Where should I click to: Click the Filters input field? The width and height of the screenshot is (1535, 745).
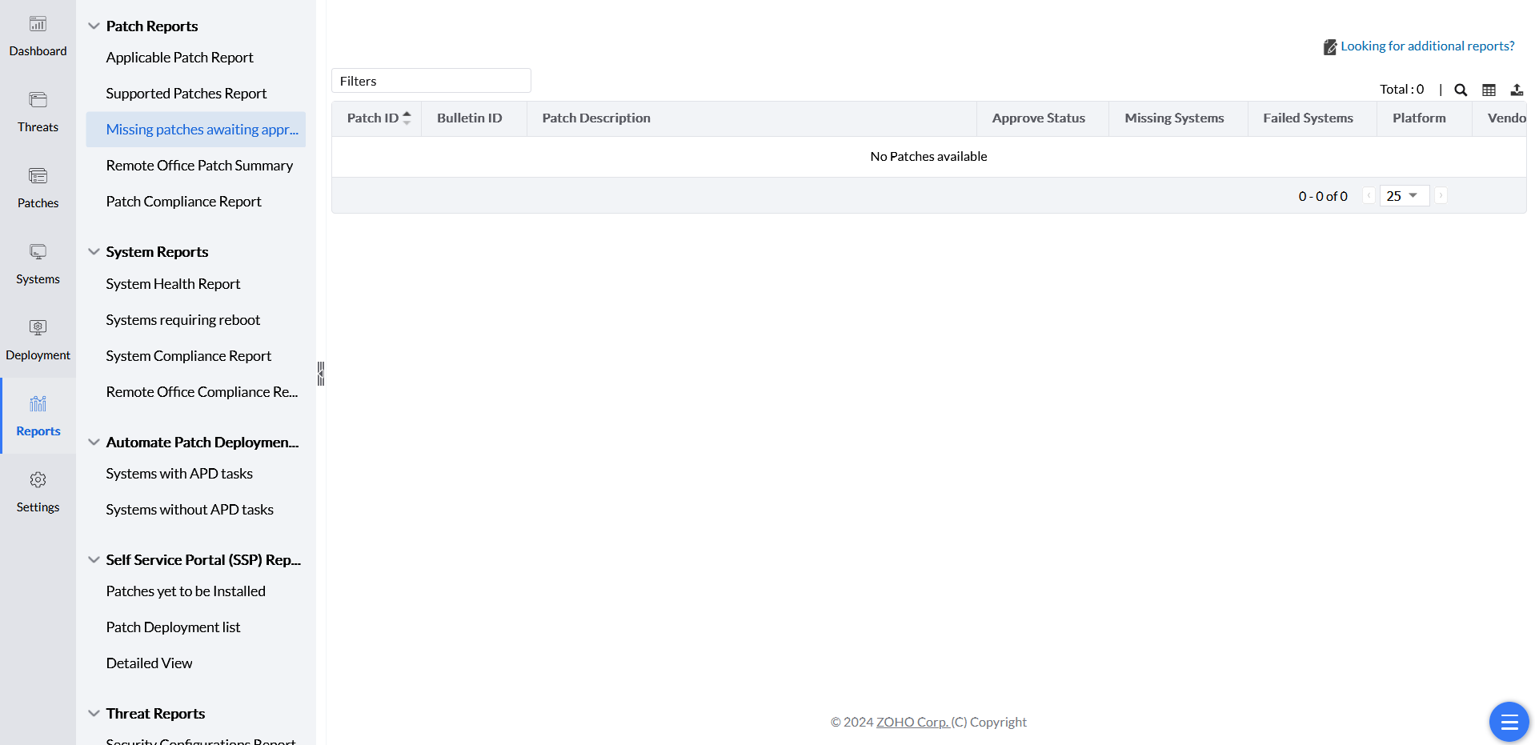[431, 81]
